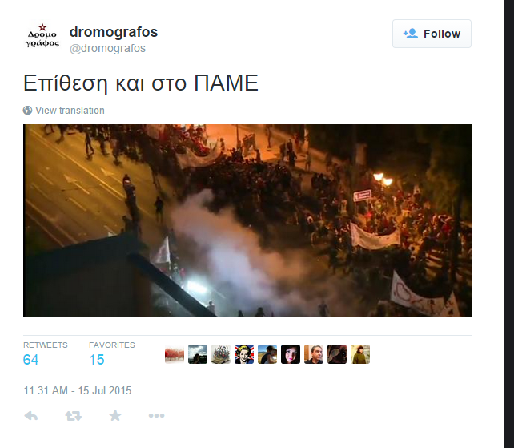Follow the dromografos account

pos(432,34)
